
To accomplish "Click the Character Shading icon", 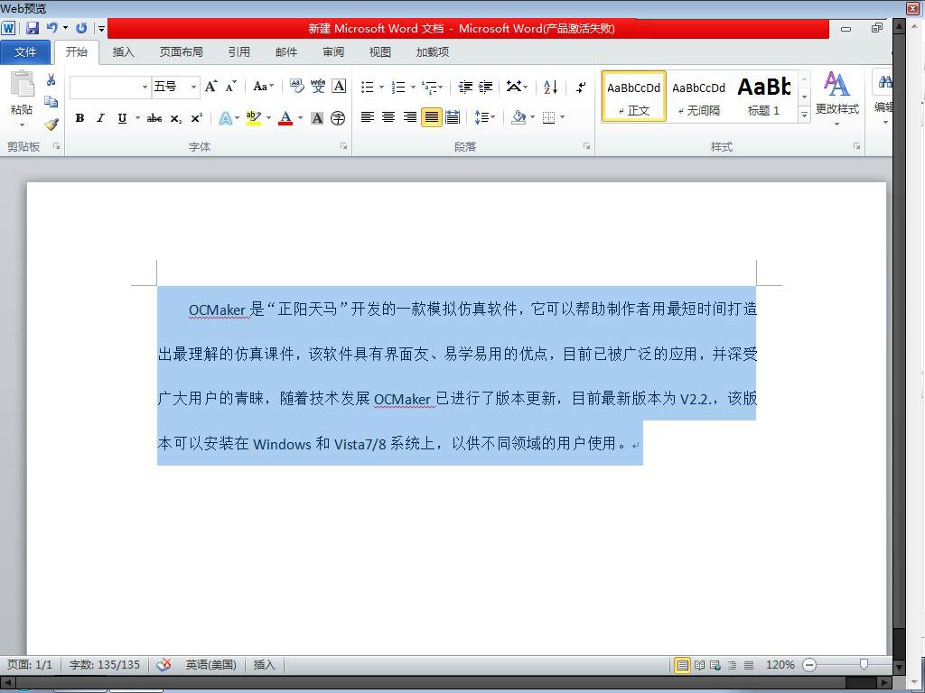I will [317, 118].
